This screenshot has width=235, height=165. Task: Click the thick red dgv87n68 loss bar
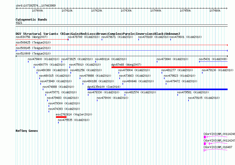(x=170, y=67)
